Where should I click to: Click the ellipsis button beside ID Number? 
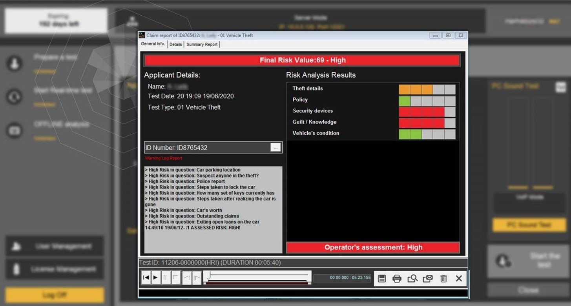(x=276, y=147)
